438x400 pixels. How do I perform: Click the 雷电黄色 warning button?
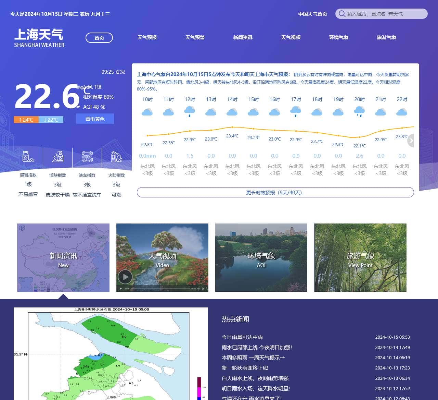95,119
